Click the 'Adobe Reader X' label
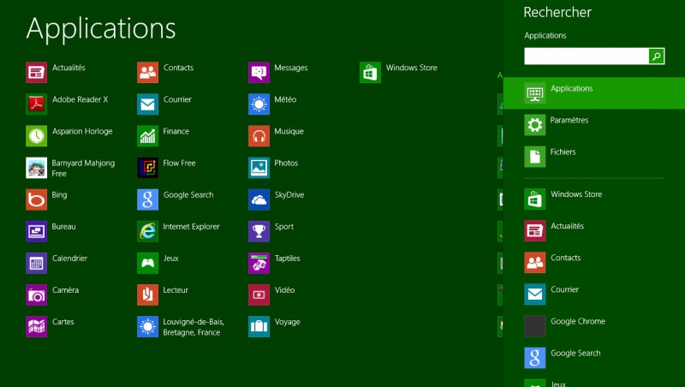Viewport: 685px width, 387px height. point(80,99)
